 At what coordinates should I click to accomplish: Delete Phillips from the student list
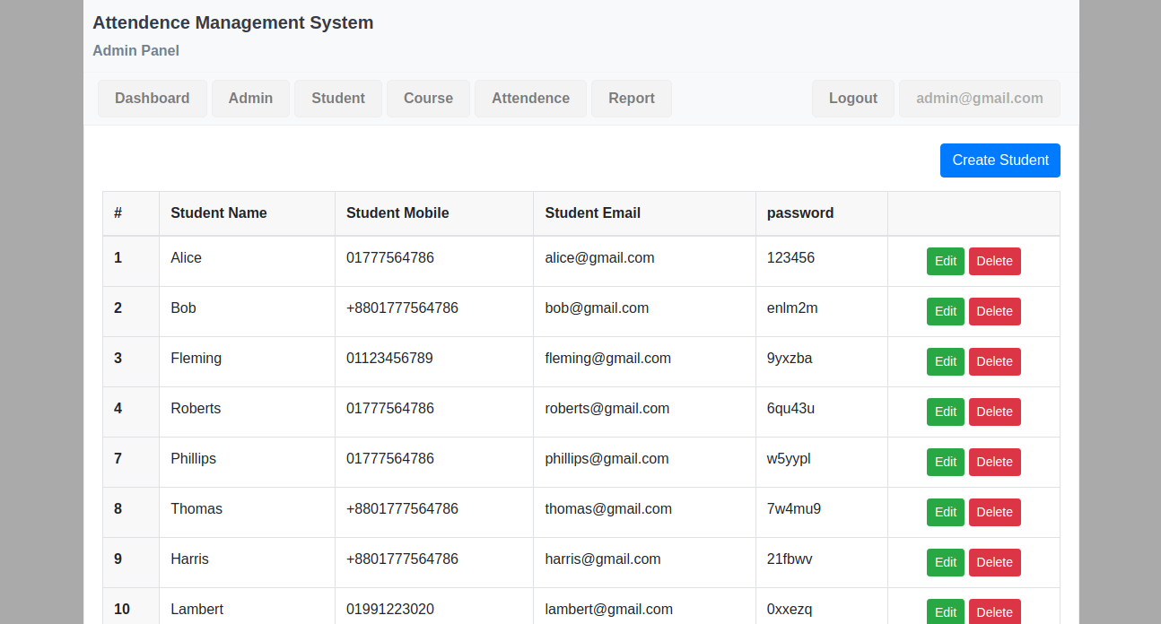click(994, 462)
